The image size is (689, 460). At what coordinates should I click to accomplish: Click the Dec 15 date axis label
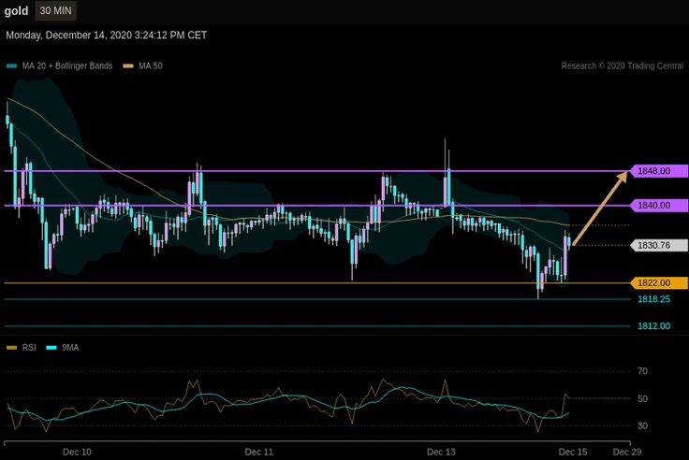(x=573, y=452)
